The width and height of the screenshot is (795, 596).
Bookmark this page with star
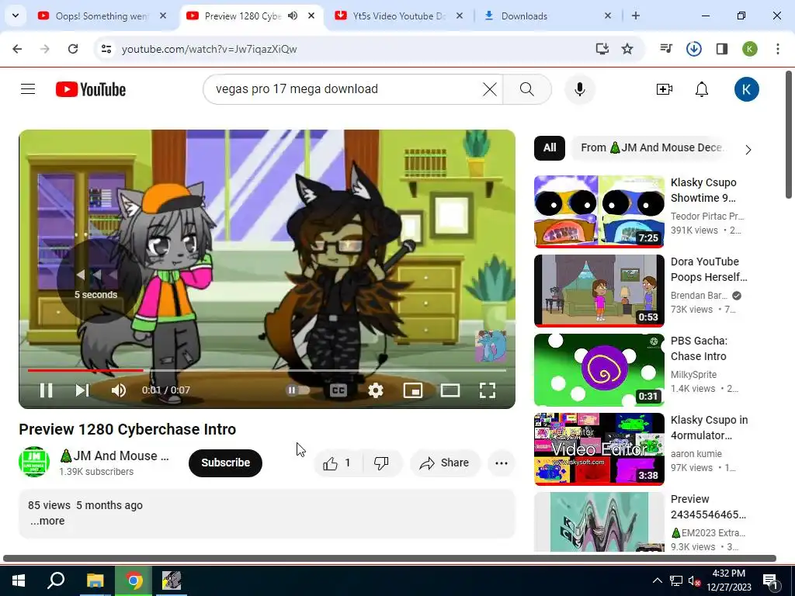point(627,49)
